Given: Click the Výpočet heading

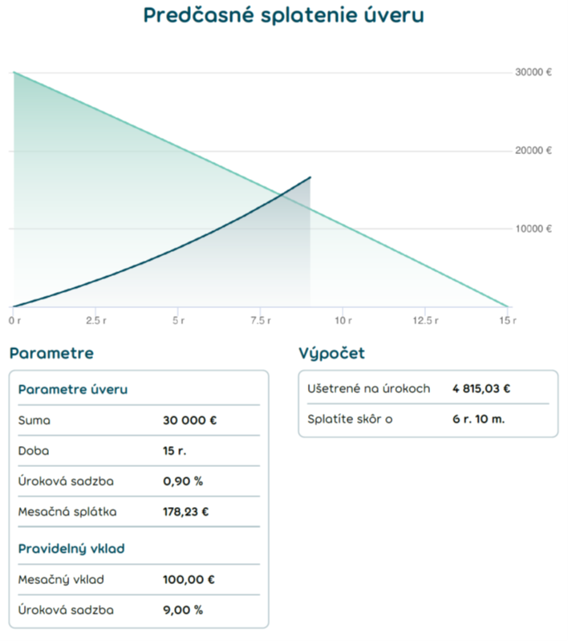Looking at the screenshot, I should 331,353.
